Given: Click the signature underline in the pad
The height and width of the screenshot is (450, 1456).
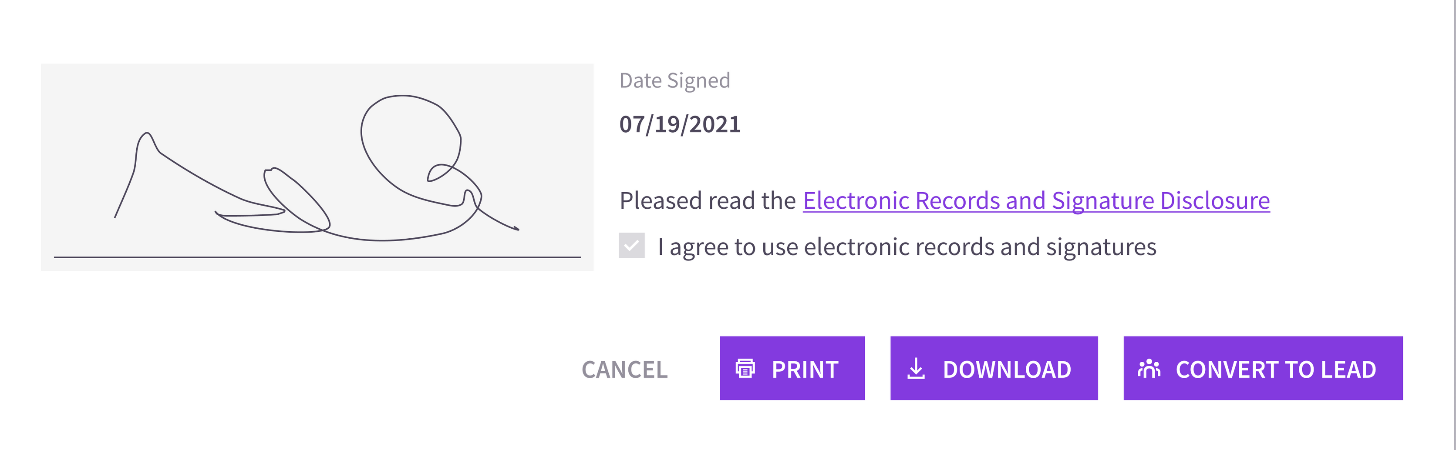Looking at the screenshot, I should tap(317, 257).
